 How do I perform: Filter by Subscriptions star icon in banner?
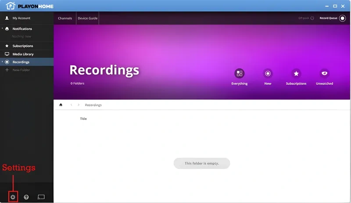pos(296,73)
